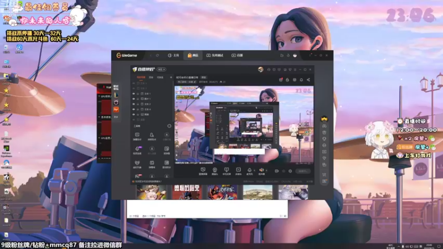Select the first orange-highlighted scene tab
Viewport: 443px width, 249px height.
pos(141,77)
